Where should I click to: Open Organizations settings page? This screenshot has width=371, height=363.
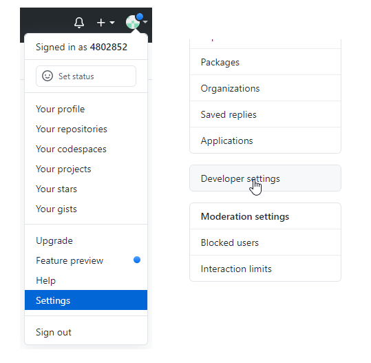click(265, 88)
